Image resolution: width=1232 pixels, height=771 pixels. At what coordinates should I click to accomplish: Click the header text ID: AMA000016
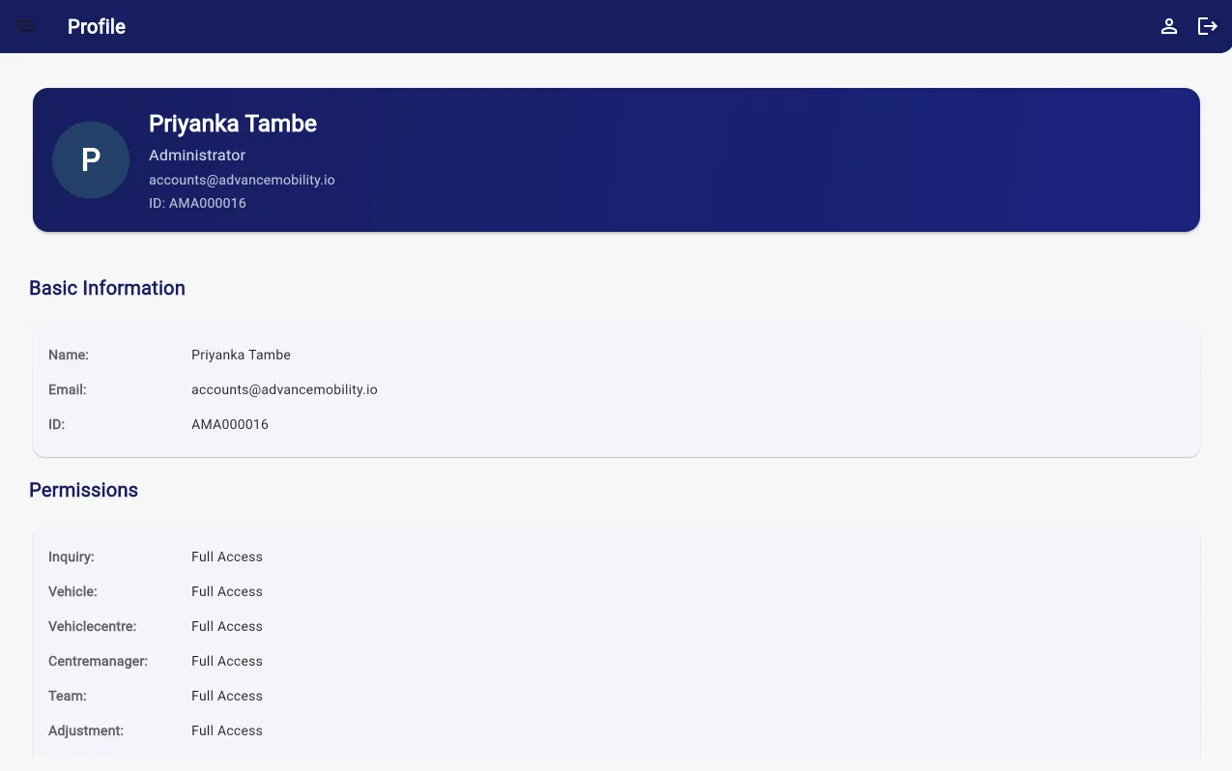point(197,203)
